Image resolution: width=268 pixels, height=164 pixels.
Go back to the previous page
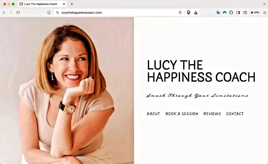point(4,13)
